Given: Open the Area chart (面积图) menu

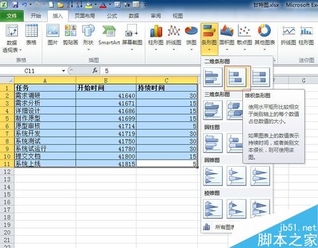Looking at the screenshot, I should pyautogui.click(x=226, y=37).
